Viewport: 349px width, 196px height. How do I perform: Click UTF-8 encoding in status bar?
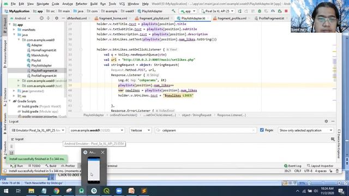pos(308,171)
